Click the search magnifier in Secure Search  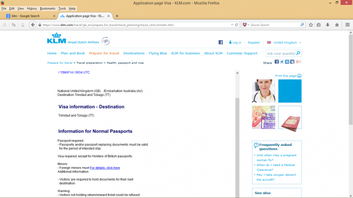(x=302, y=25)
